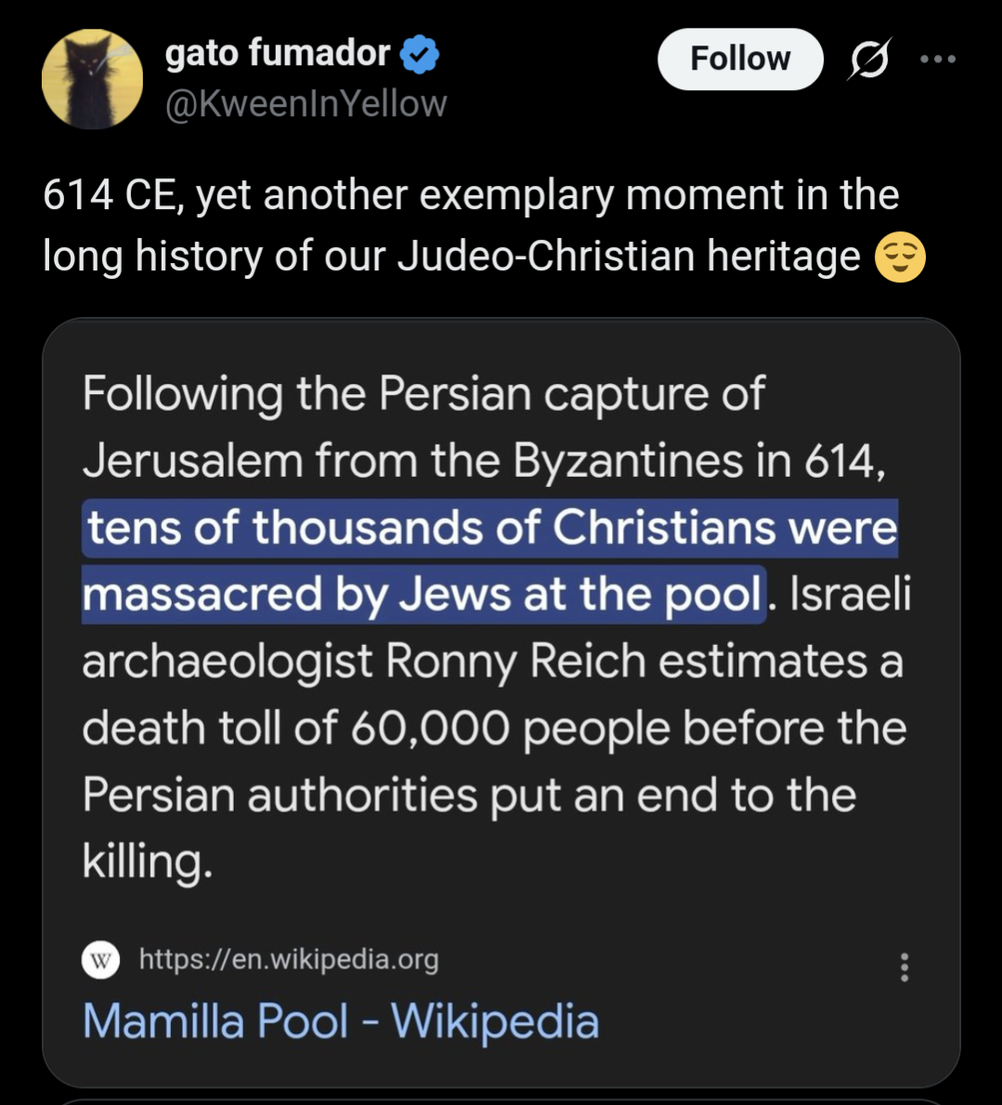This screenshot has width=1002, height=1105.
Task: Click highlighted line 'massacred by Jews at the pool'
Action: (423, 595)
